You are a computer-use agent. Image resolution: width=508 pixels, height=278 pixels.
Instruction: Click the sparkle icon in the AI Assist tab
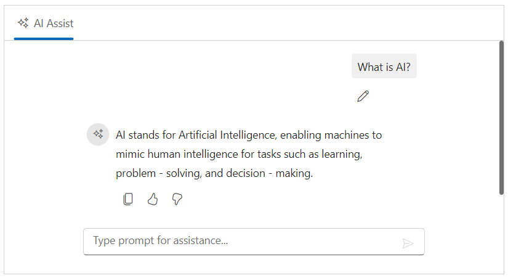click(23, 23)
